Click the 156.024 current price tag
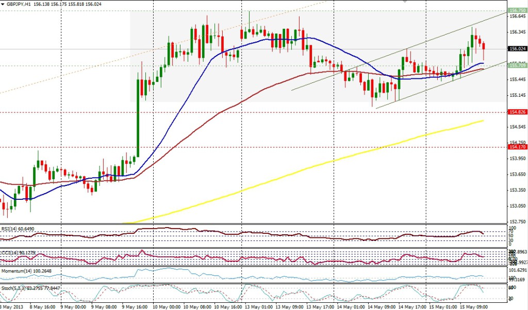Image resolution: width=528 pixels, height=310 pixels. point(517,49)
